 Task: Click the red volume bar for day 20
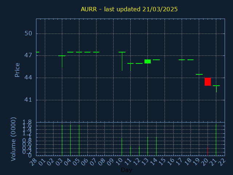(208, 151)
